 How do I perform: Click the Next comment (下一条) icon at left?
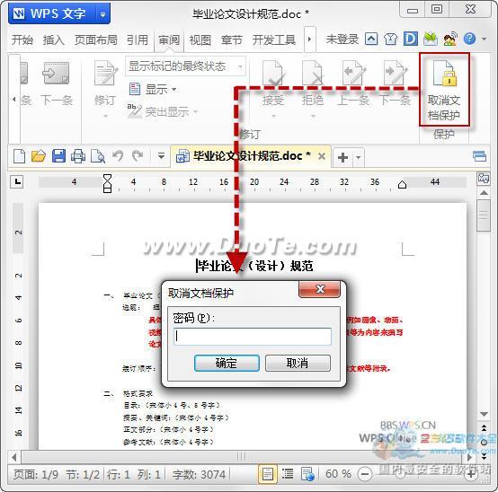click(56, 73)
